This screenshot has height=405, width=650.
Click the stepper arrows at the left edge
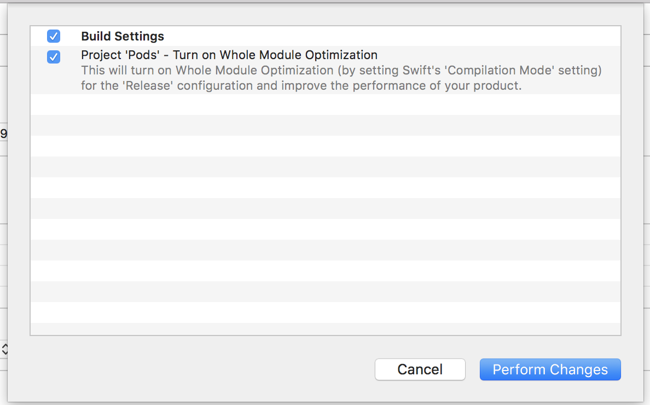tap(4, 349)
